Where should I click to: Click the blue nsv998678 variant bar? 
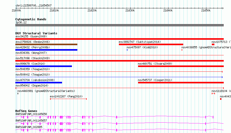(x=44, y=66)
